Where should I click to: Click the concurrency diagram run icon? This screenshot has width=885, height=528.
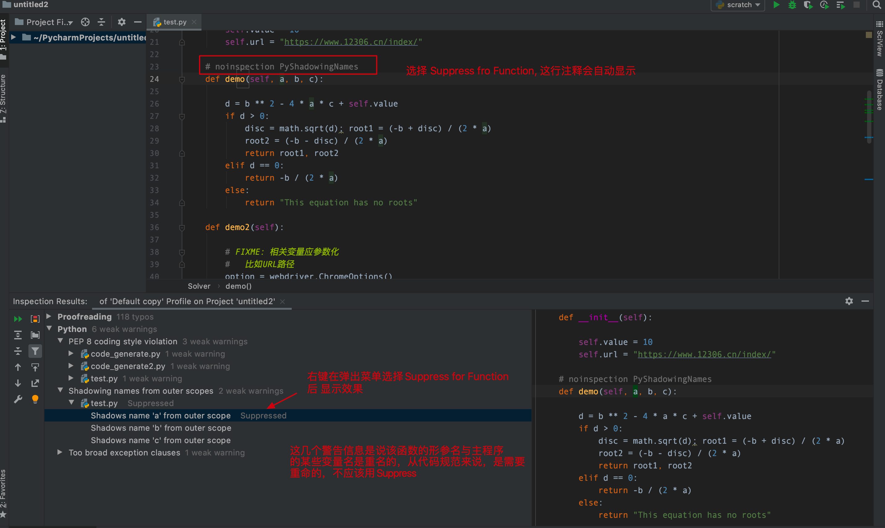coord(841,5)
